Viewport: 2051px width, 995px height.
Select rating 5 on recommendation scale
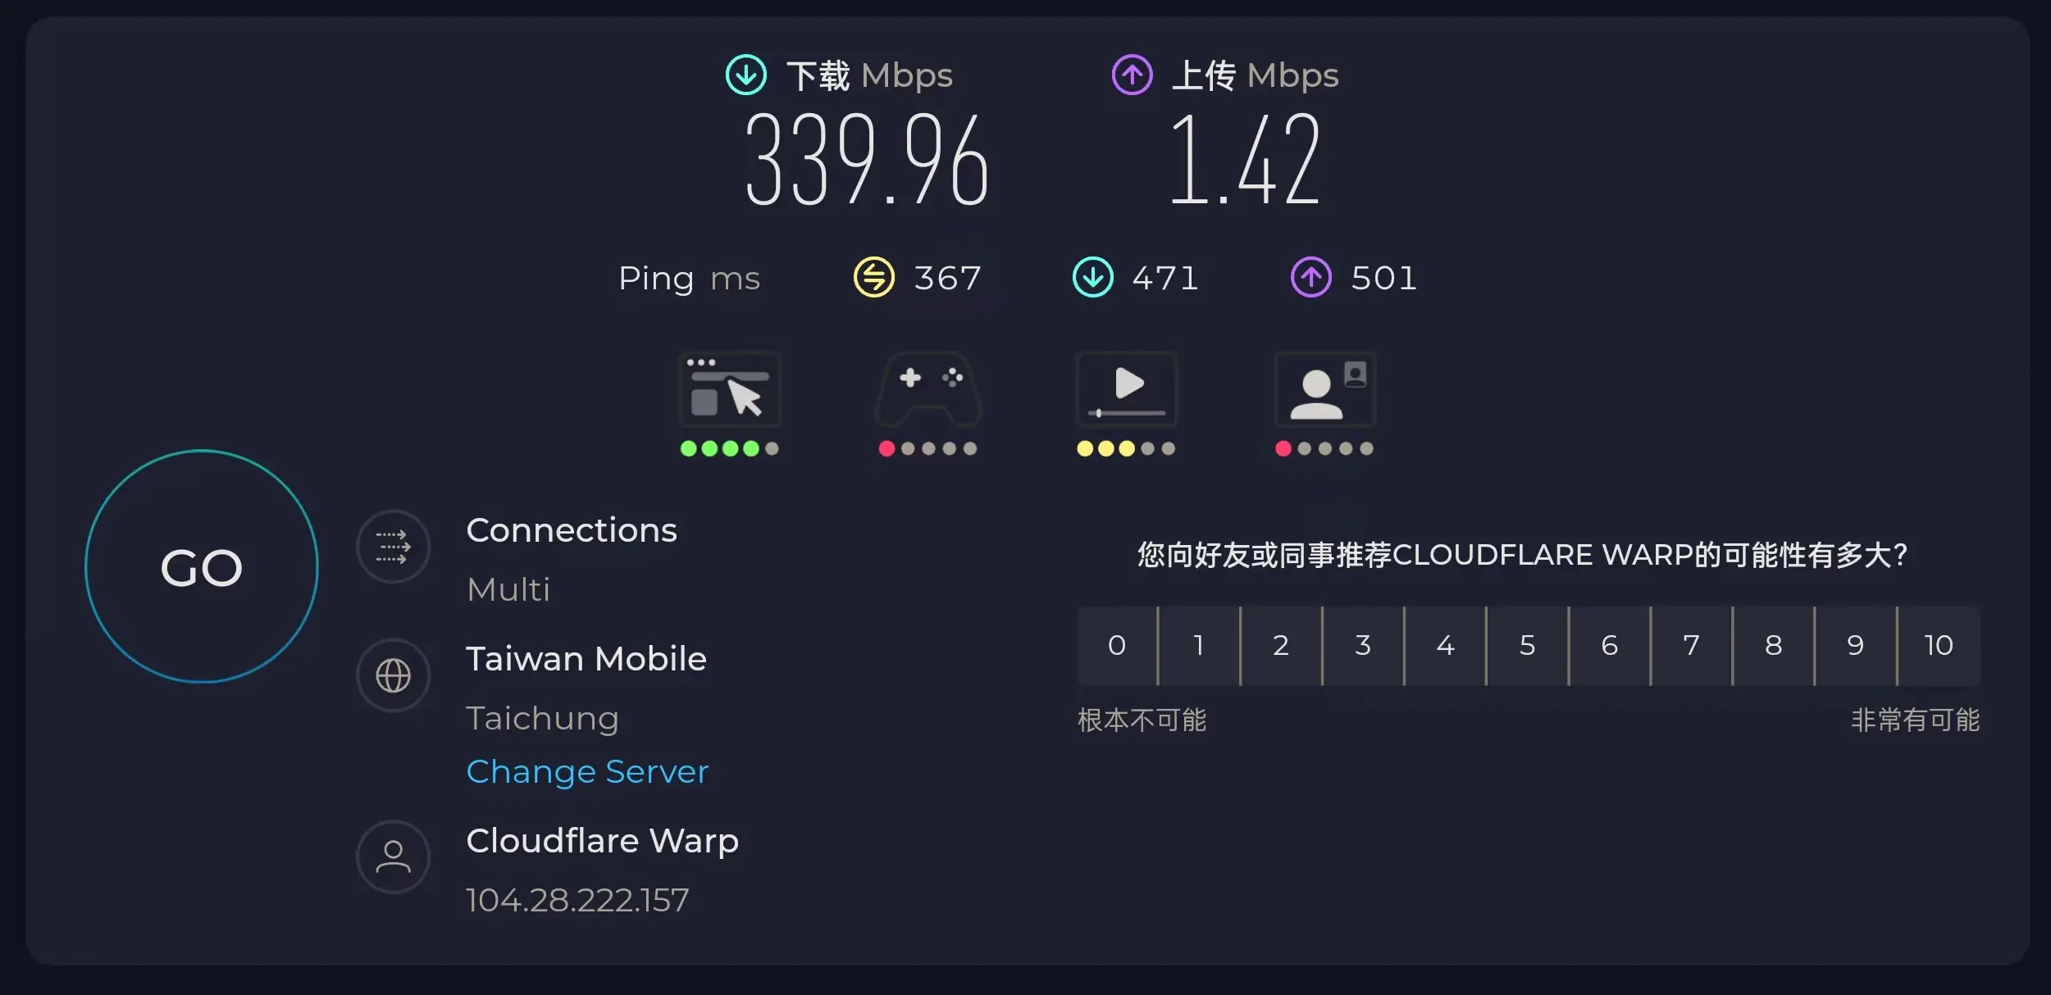[x=1527, y=645]
